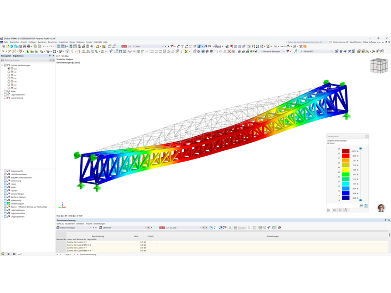Viewport: 391px width, 293px height.
Task: Click the undo arrow icon
Action: coord(45,46)
